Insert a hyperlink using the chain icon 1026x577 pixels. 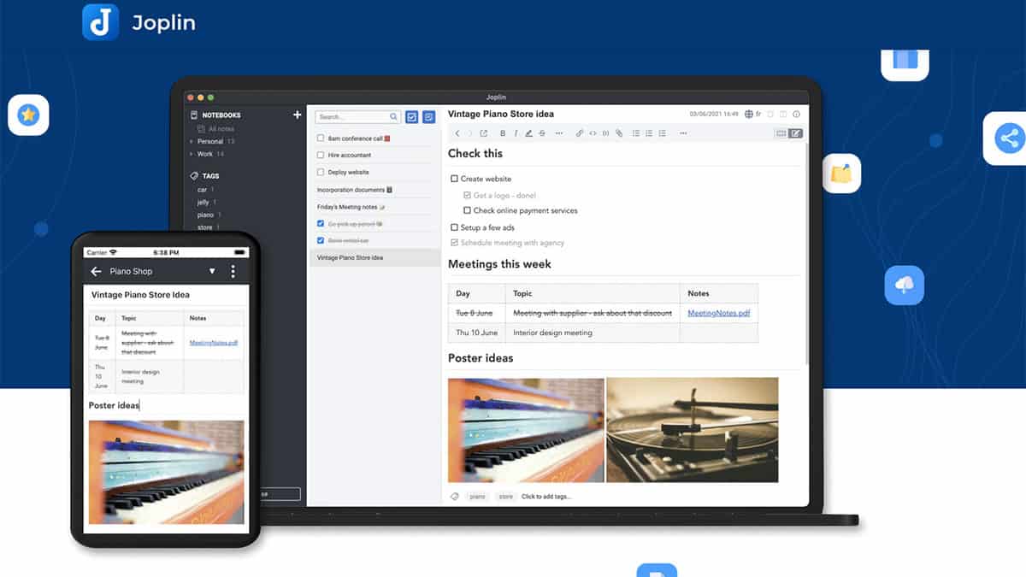click(579, 133)
